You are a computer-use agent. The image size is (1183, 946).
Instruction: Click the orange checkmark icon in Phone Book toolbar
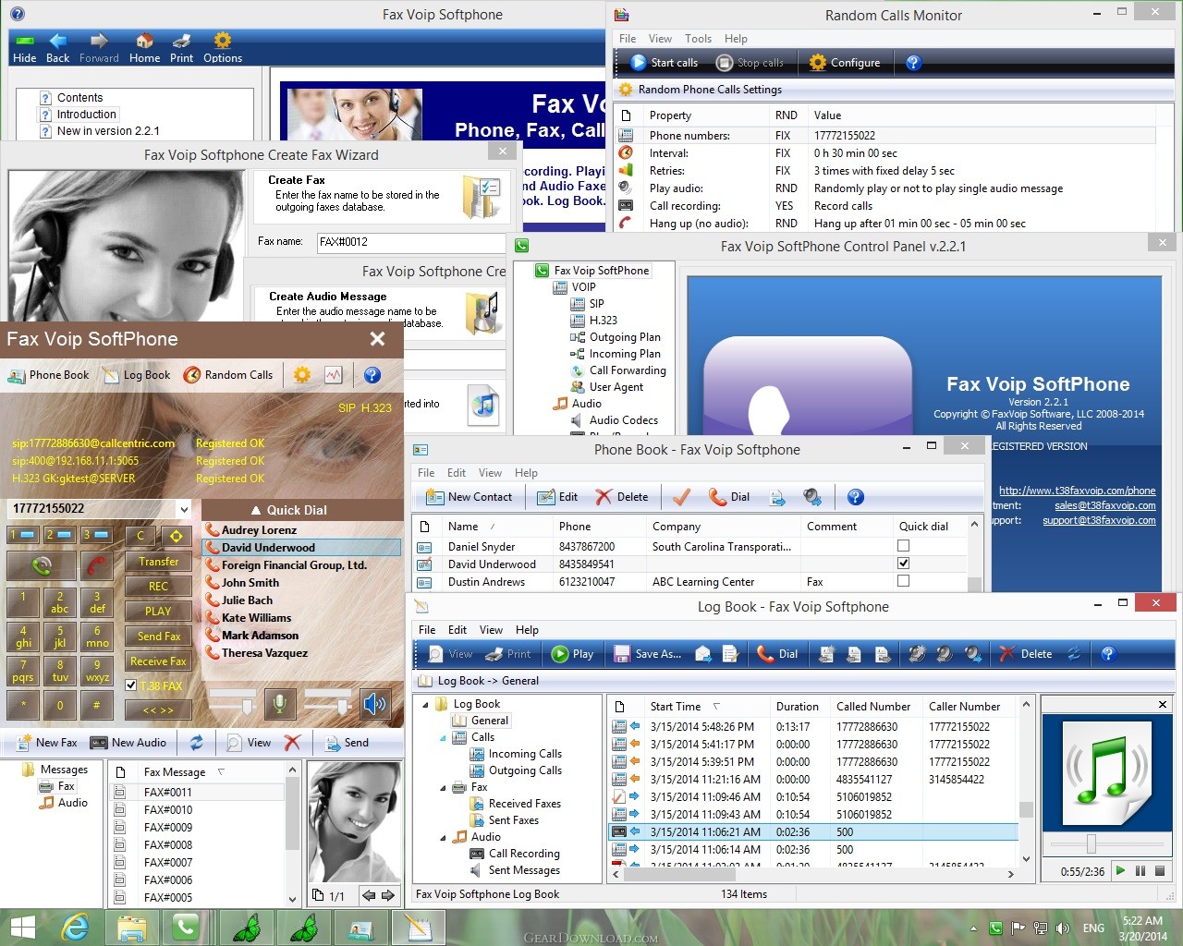(681, 497)
